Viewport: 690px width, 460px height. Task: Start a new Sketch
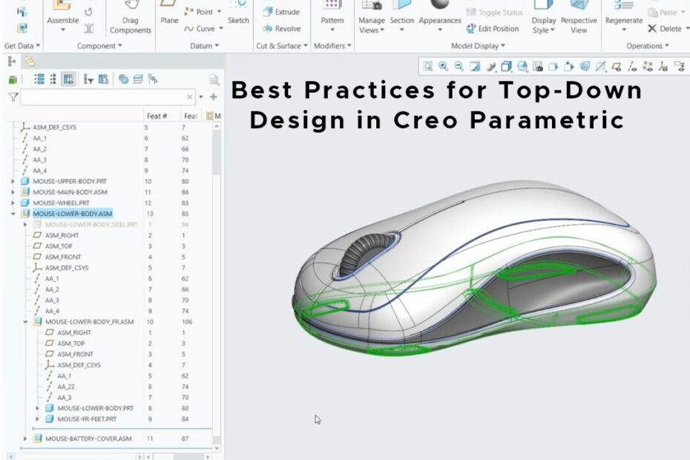point(238,13)
